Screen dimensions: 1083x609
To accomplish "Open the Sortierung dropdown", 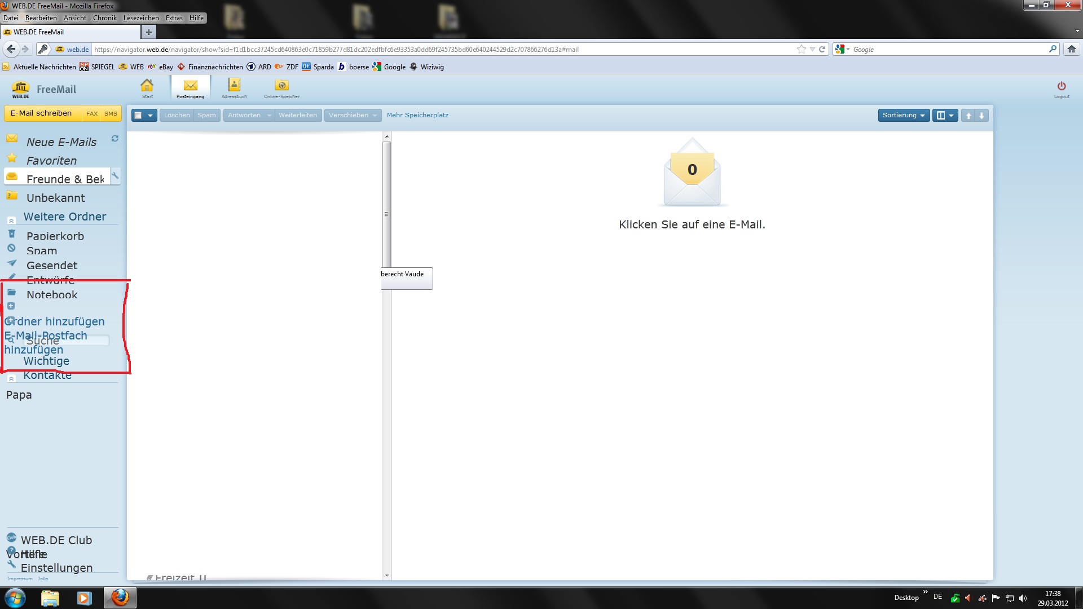I will (x=903, y=116).
